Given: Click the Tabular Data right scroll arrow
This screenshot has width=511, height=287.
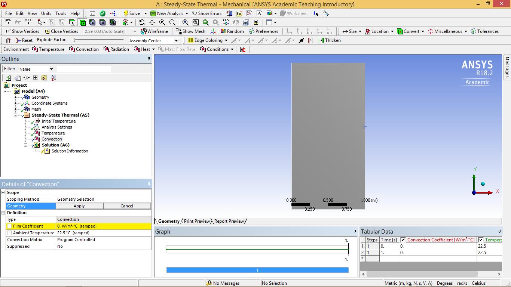Looking at the screenshot, I should [x=499, y=274].
